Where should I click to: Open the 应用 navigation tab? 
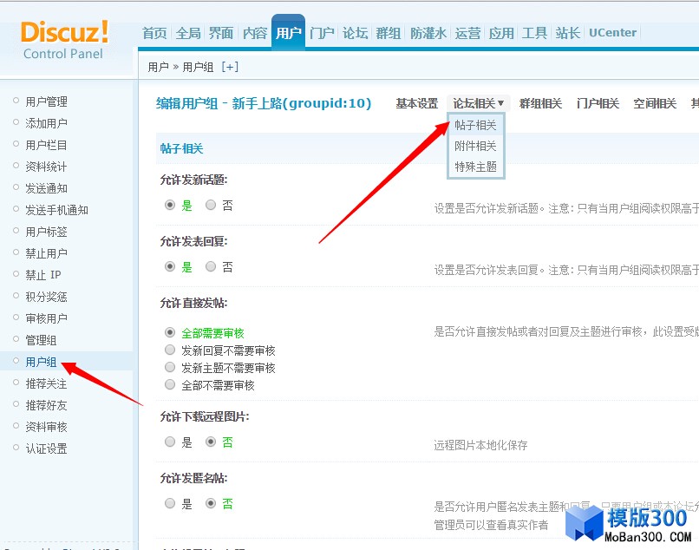point(501,33)
